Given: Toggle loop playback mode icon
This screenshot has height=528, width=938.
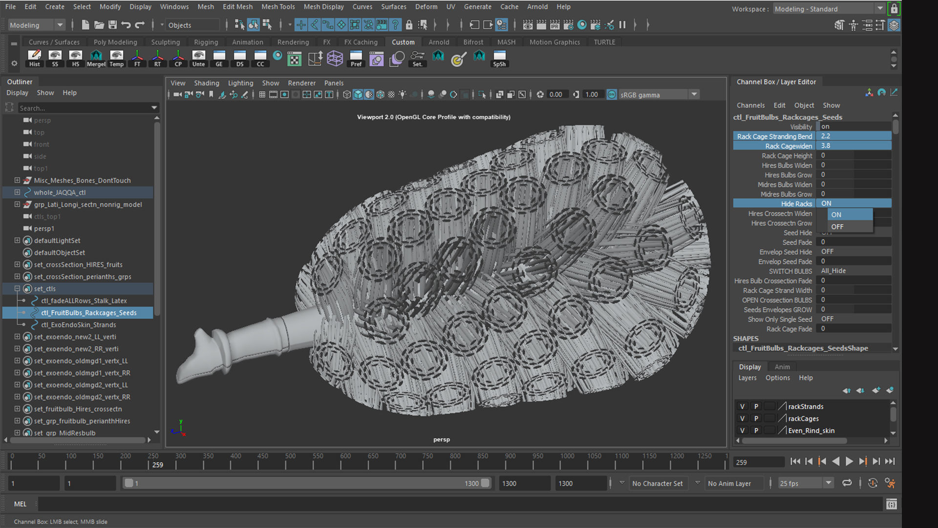Looking at the screenshot, I should point(847,483).
